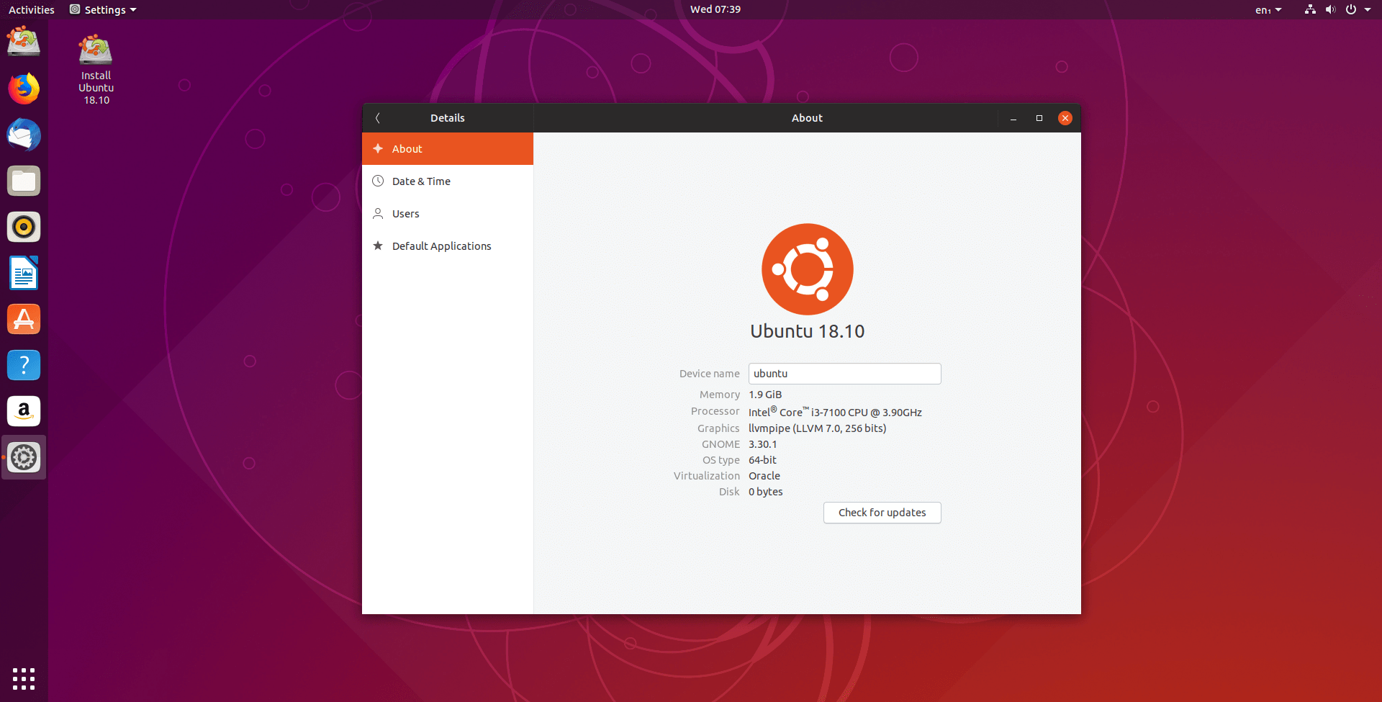Launch Amazon from the dock
This screenshot has height=702, width=1382.
24,411
